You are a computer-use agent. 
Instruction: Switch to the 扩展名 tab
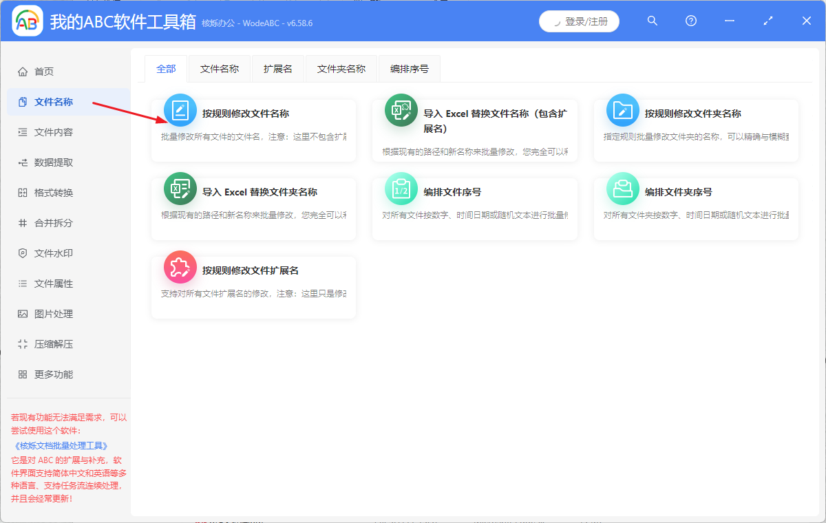(x=278, y=69)
